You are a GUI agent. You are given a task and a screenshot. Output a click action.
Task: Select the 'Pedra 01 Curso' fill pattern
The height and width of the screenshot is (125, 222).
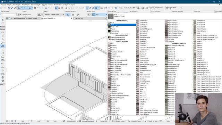[x=207, y=29]
